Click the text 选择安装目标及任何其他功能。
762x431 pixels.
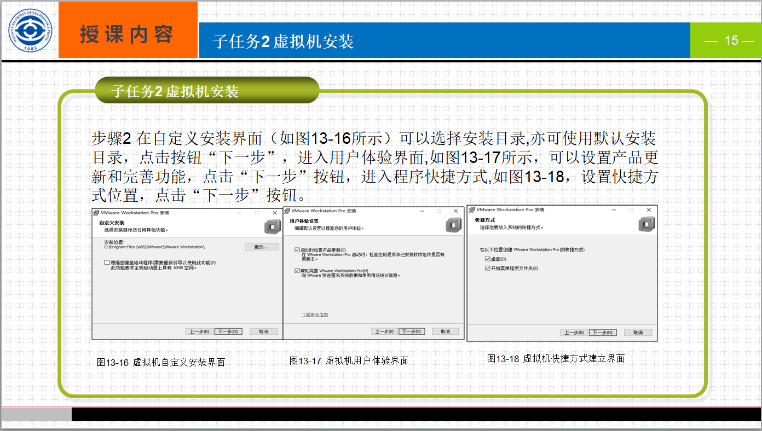[x=136, y=230]
